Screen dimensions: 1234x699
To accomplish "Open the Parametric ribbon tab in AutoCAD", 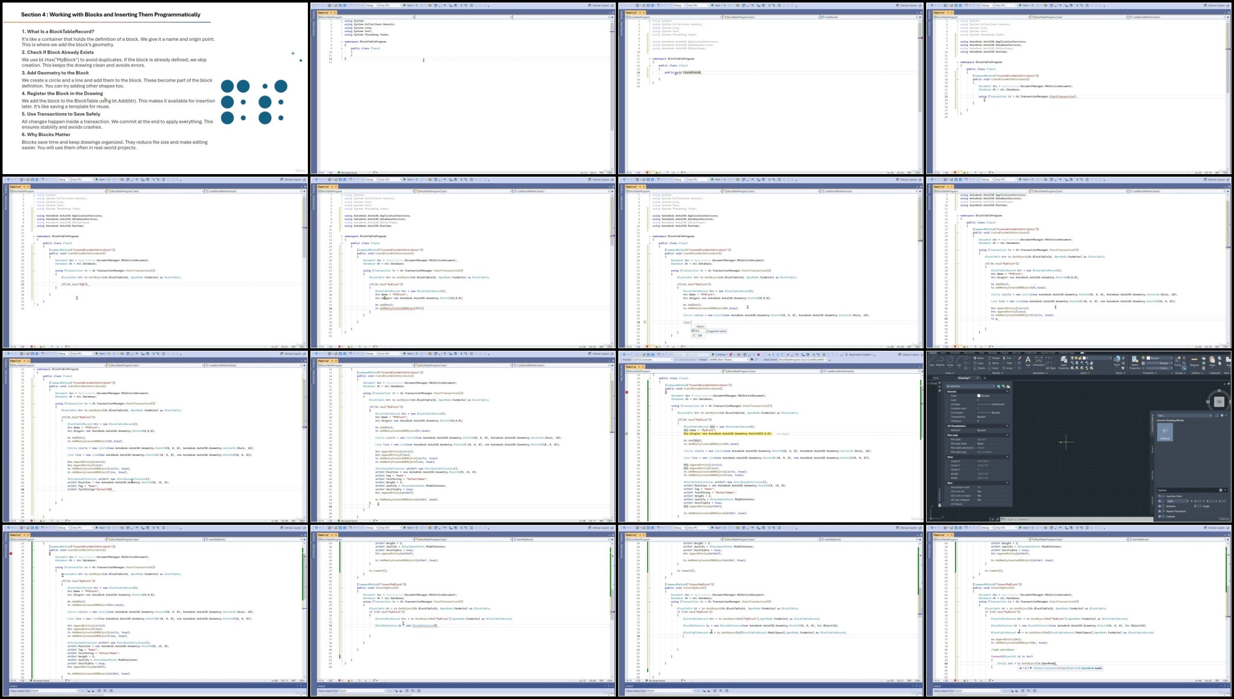I will 969,353.
